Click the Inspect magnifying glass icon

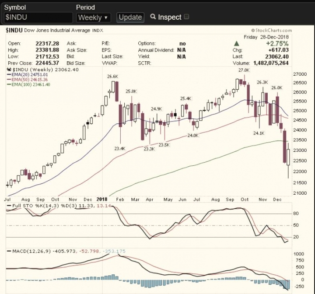coord(153,17)
